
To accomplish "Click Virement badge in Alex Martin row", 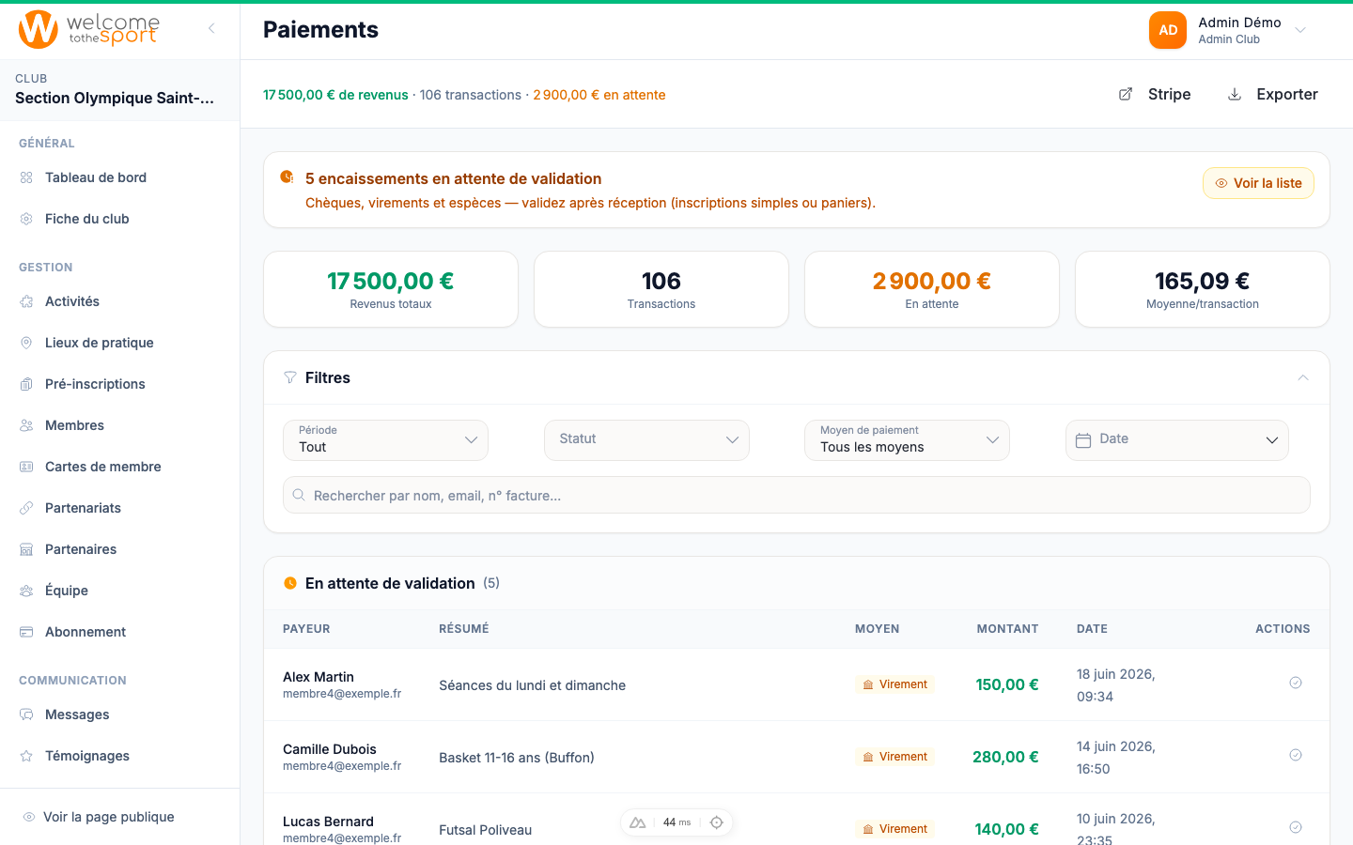I will click(894, 684).
